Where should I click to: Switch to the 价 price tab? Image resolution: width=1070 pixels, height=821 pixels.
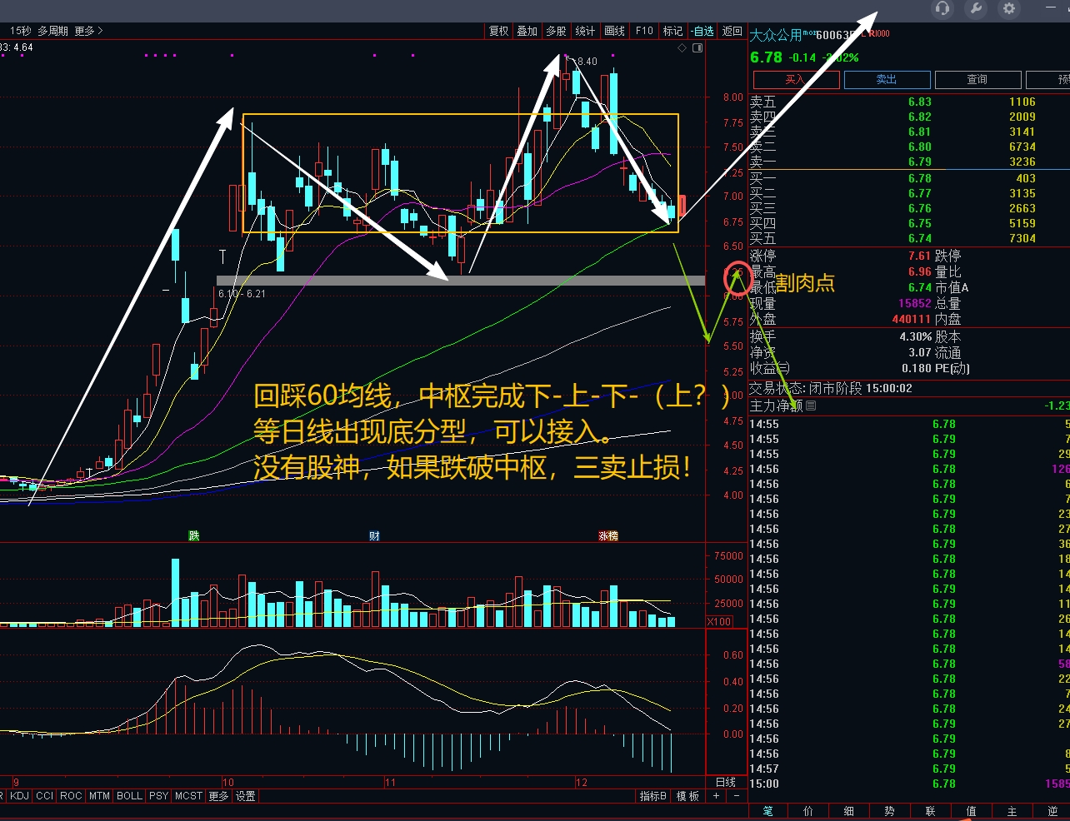click(808, 811)
